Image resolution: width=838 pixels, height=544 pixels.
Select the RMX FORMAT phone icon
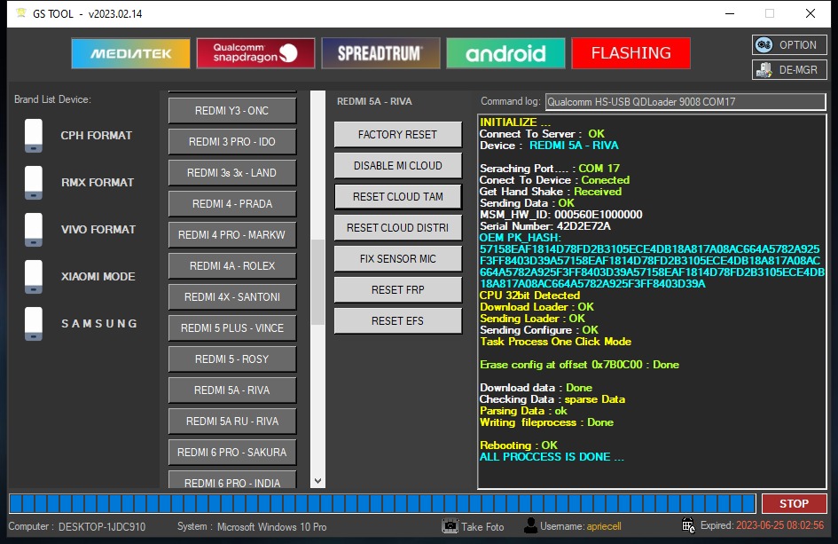tap(34, 183)
